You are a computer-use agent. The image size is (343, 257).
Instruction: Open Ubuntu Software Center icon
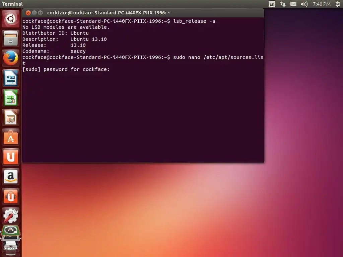[x=11, y=137]
